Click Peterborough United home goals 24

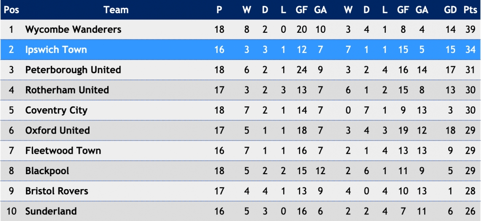point(302,70)
